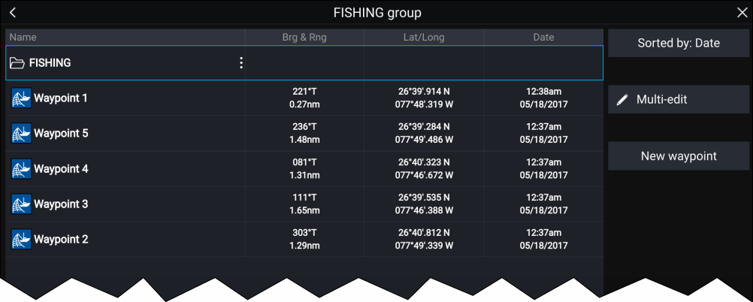Click the date cell of Waypoint 5
Screen dimensions: 753x302
point(543,133)
